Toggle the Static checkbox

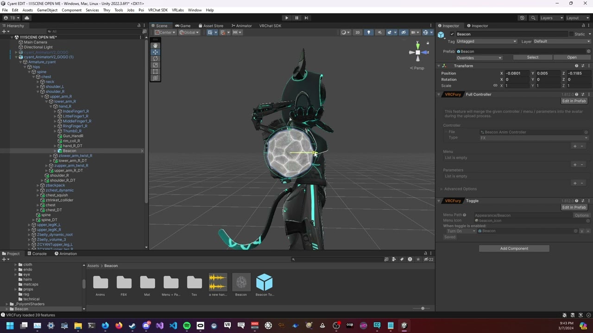click(x=571, y=34)
